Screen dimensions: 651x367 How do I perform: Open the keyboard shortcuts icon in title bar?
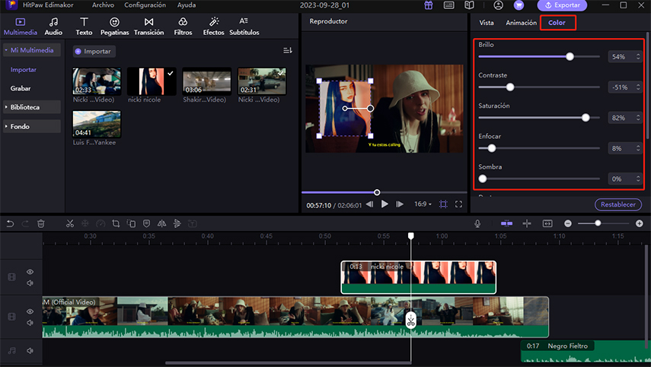tap(448, 5)
